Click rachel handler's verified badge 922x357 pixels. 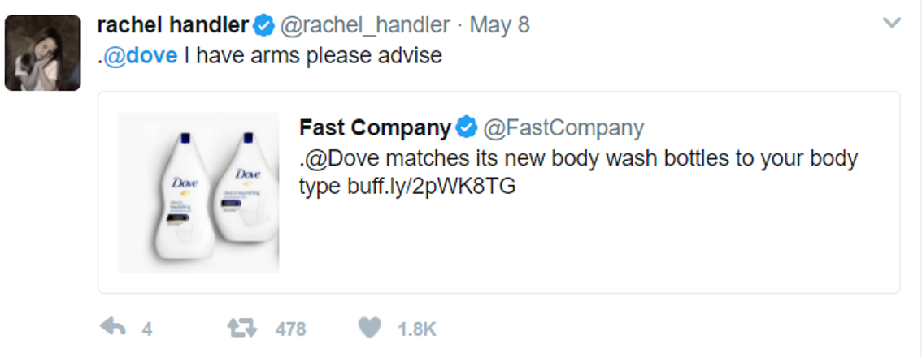coord(264,25)
